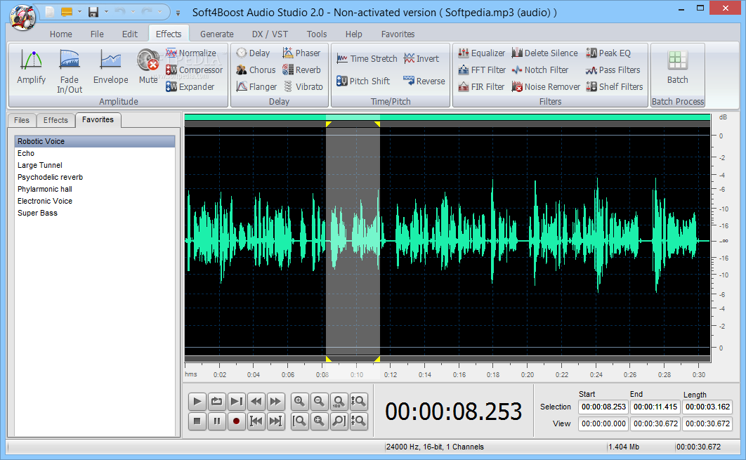Apply the Flanger effect
Viewport: 746px width, 460px height.
coord(256,86)
